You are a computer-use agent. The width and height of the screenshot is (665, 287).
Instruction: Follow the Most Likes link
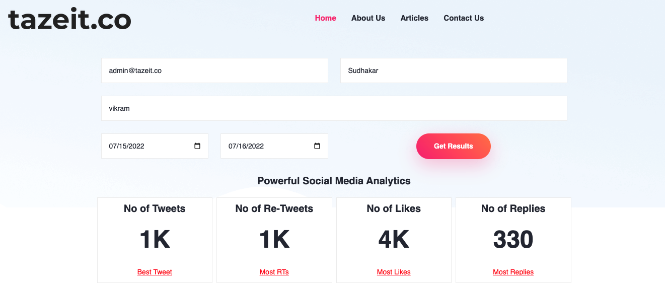[394, 272]
